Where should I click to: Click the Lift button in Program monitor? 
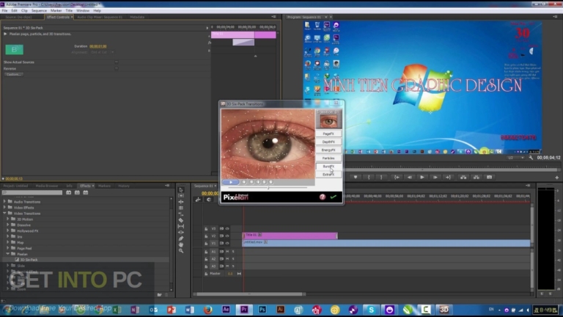tap(463, 177)
